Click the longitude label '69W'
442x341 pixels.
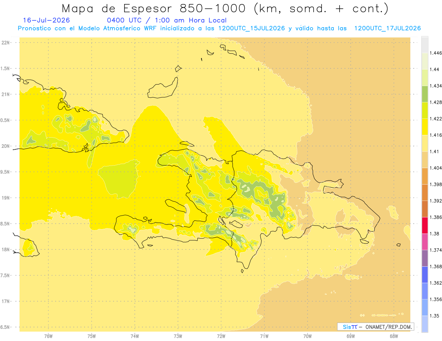tap(351, 335)
